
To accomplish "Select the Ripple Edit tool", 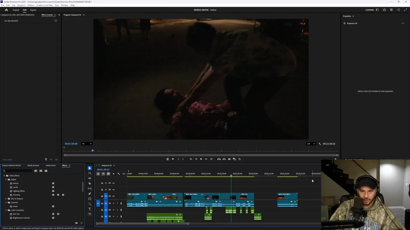I will (x=90, y=178).
